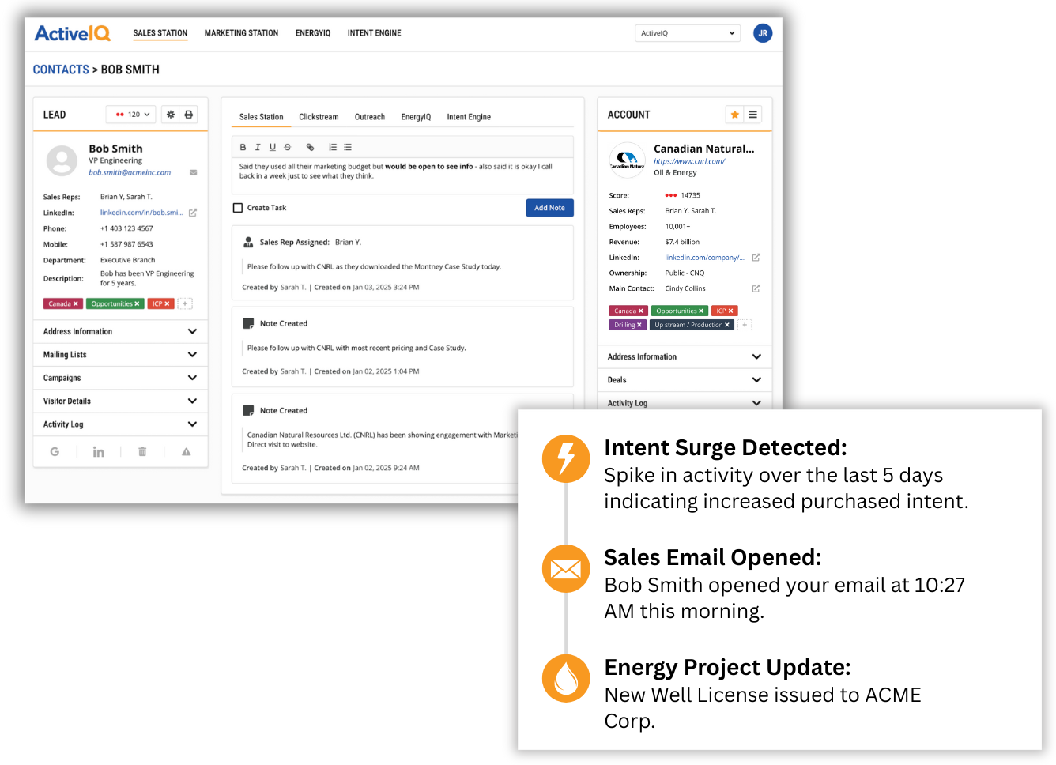Expand account Address Information section

[x=685, y=357]
